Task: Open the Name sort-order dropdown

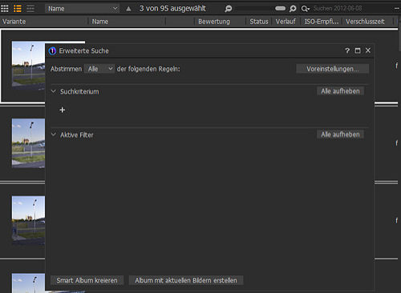Action: point(82,9)
